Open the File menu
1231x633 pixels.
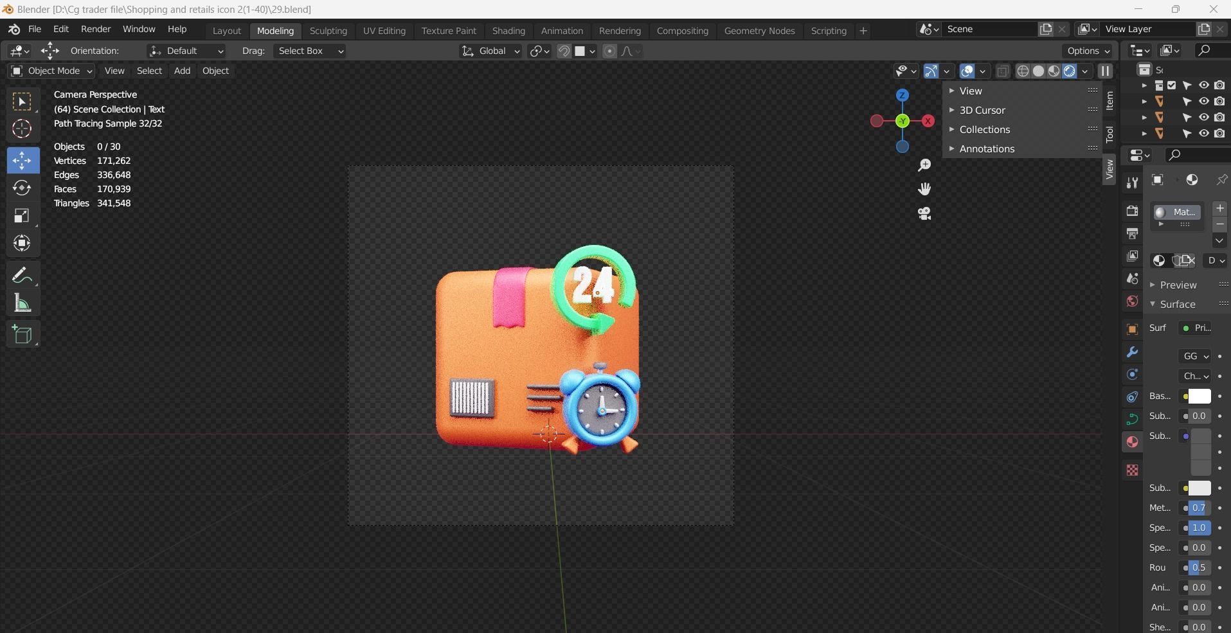(x=35, y=30)
